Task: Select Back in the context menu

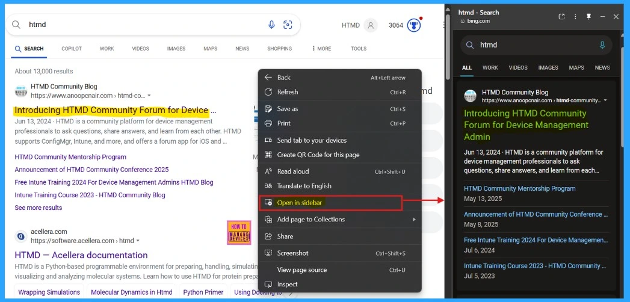Action: tap(340, 78)
